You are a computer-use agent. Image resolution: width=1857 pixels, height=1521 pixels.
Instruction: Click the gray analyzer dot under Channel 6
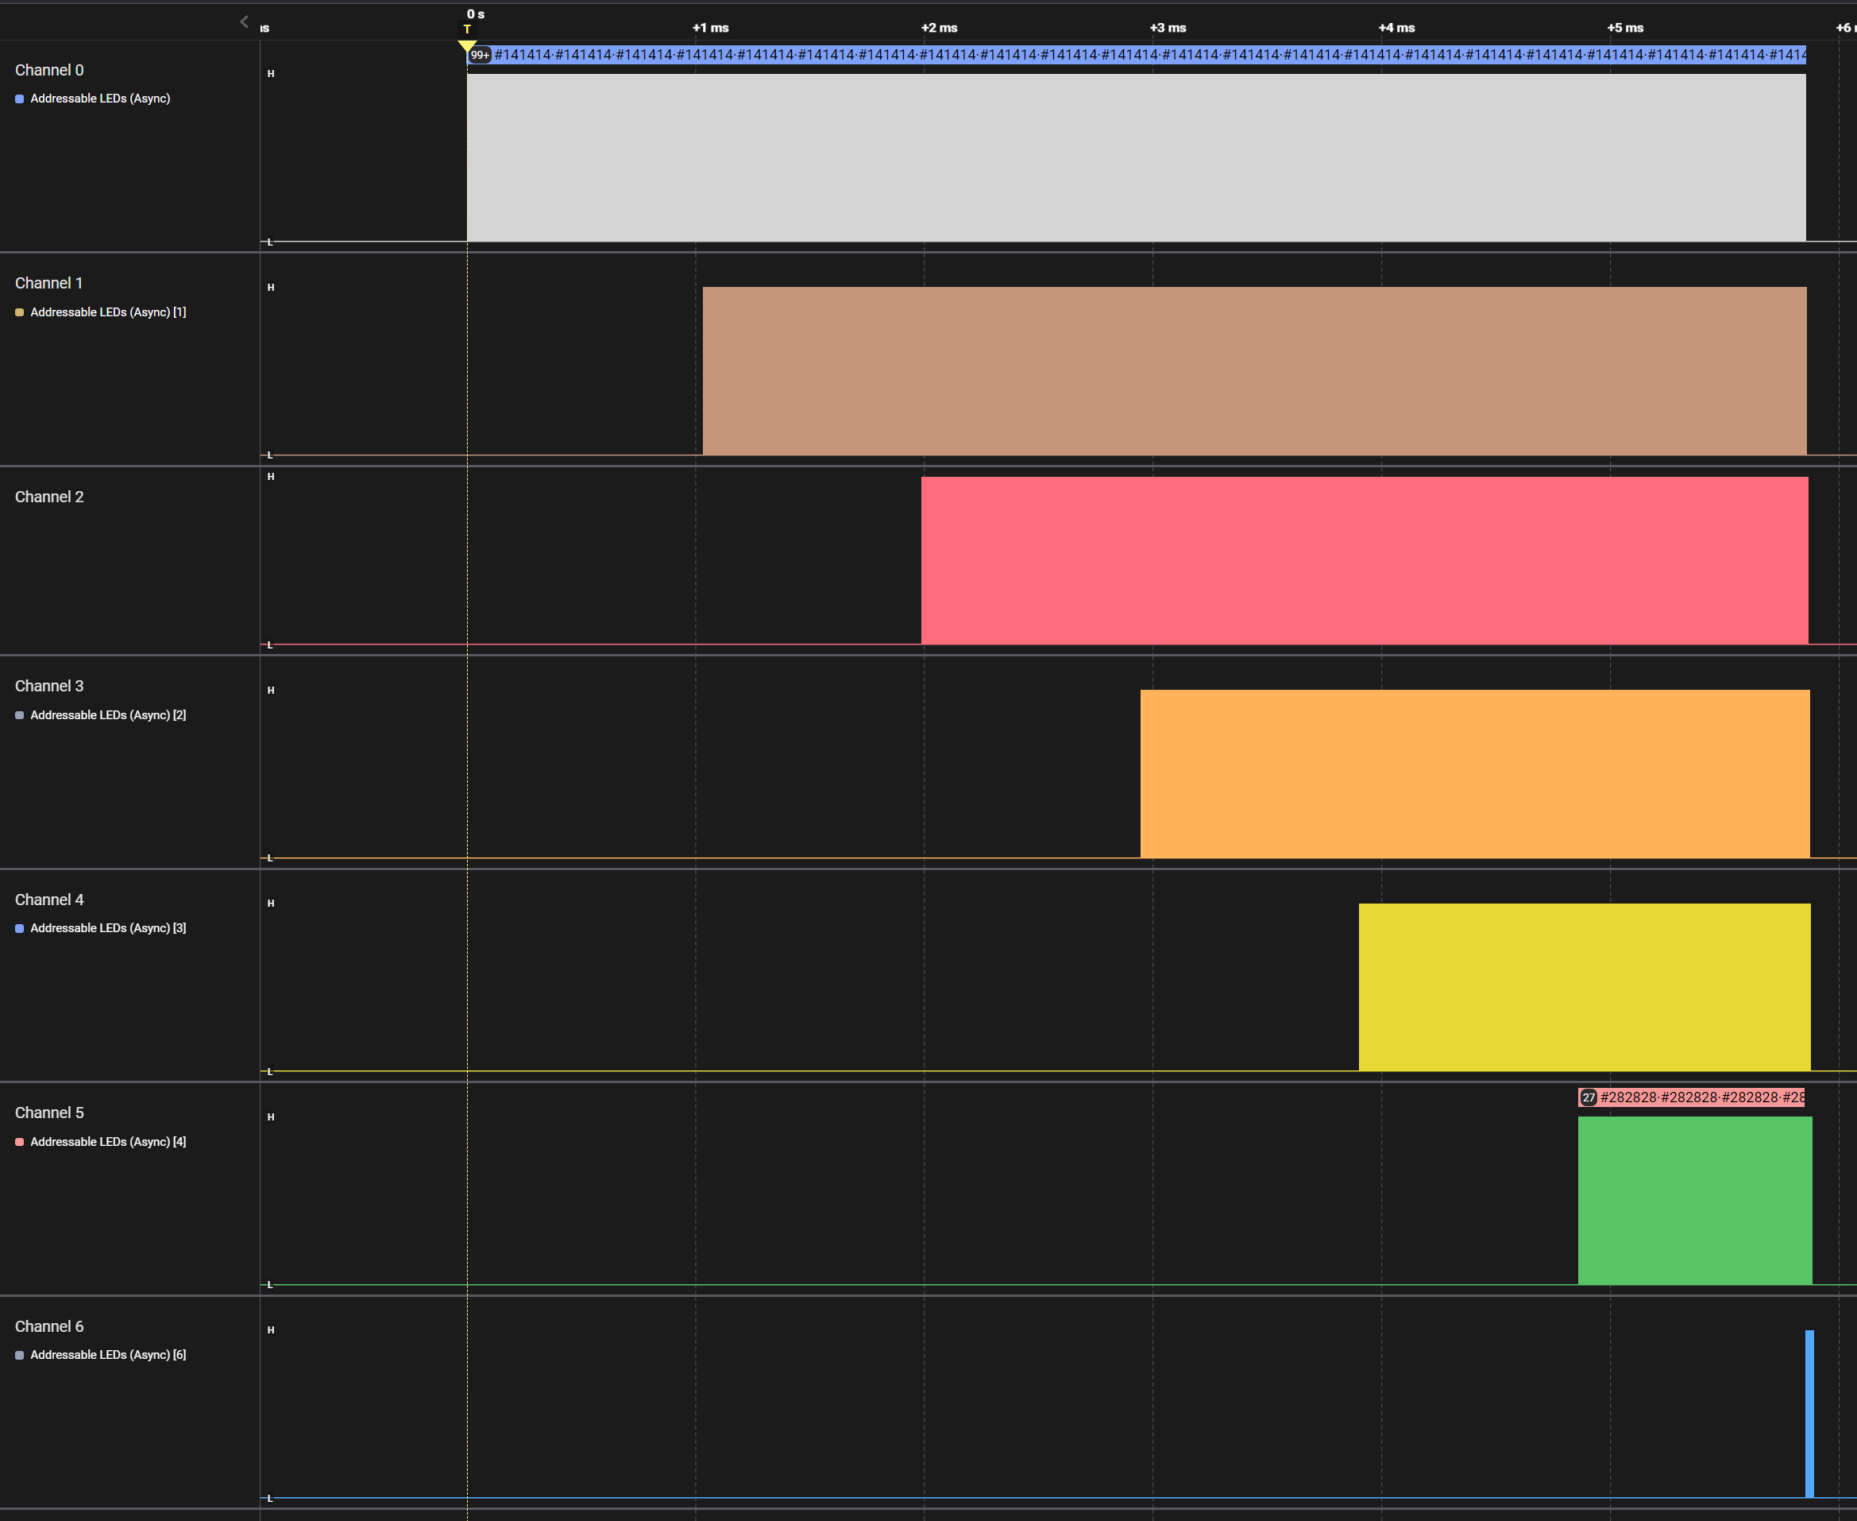coord(19,1356)
